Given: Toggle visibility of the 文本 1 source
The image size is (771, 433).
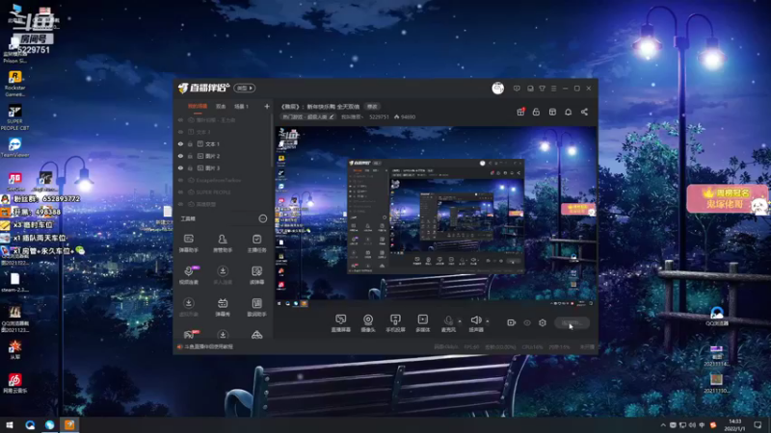Looking at the screenshot, I should click(x=180, y=143).
